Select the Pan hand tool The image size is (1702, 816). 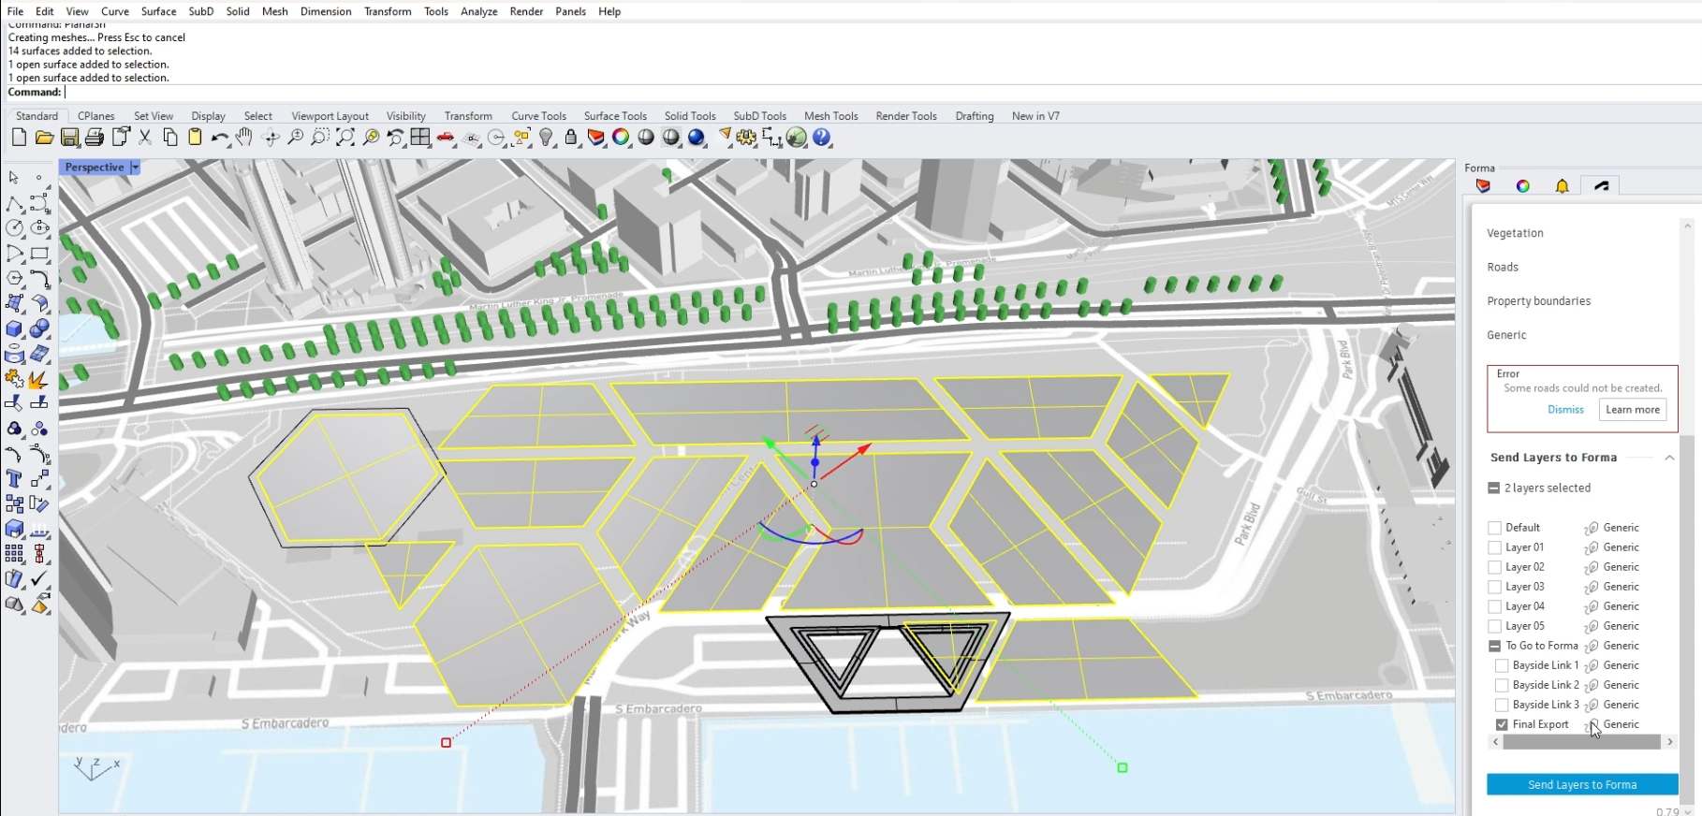244,138
